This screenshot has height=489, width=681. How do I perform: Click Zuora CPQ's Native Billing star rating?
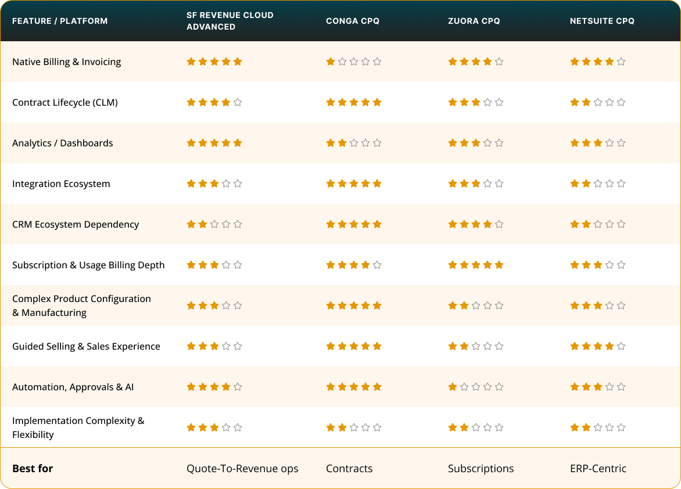pyautogui.click(x=475, y=62)
